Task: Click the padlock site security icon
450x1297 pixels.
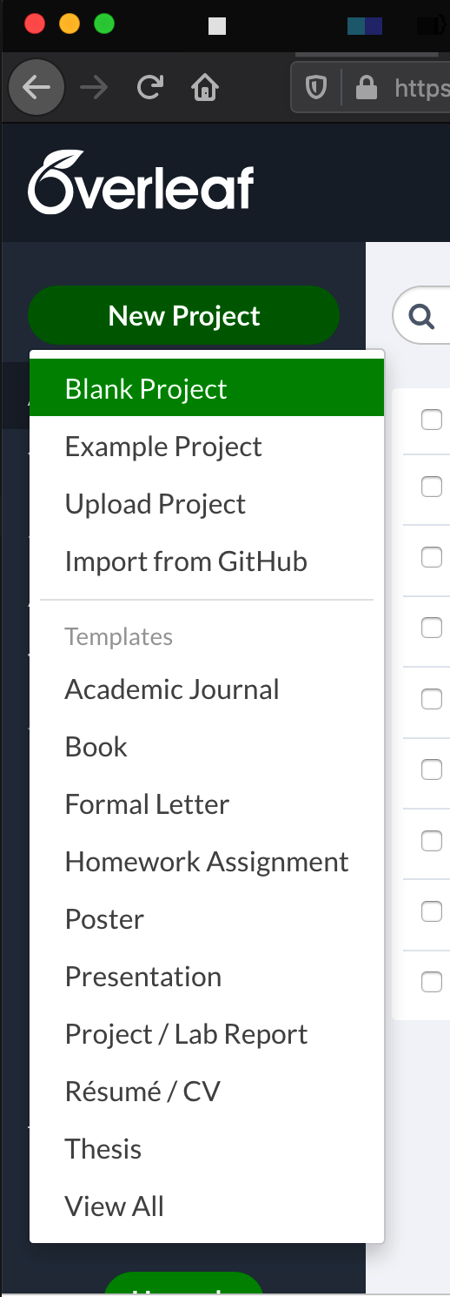Action: (x=367, y=88)
